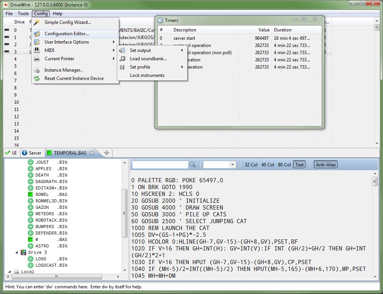Open the dropdown next to search box
The height and width of the screenshot is (294, 383).
[232, 164]
